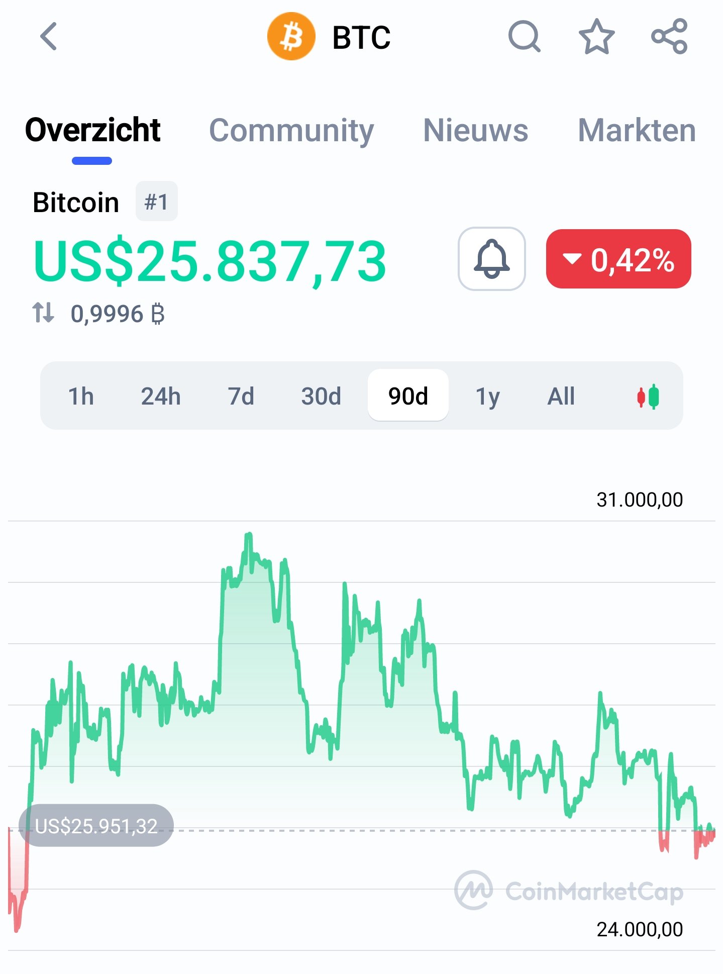The width and height of the screenshot is (723, 974).
Task: Share this coin via share icon
Action: point(669,36)
